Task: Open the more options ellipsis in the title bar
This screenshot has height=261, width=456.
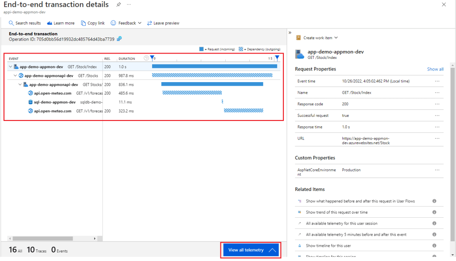Action: tap(129, 4)
